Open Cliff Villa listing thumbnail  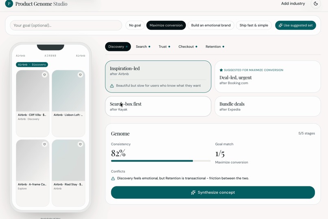33,91
